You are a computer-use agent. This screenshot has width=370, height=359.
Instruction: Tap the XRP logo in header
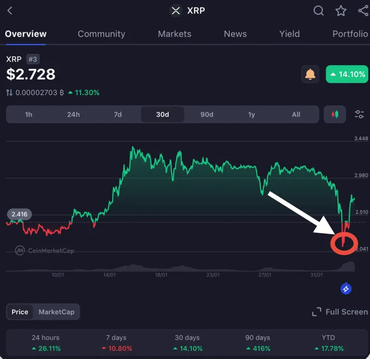[176, 11]
